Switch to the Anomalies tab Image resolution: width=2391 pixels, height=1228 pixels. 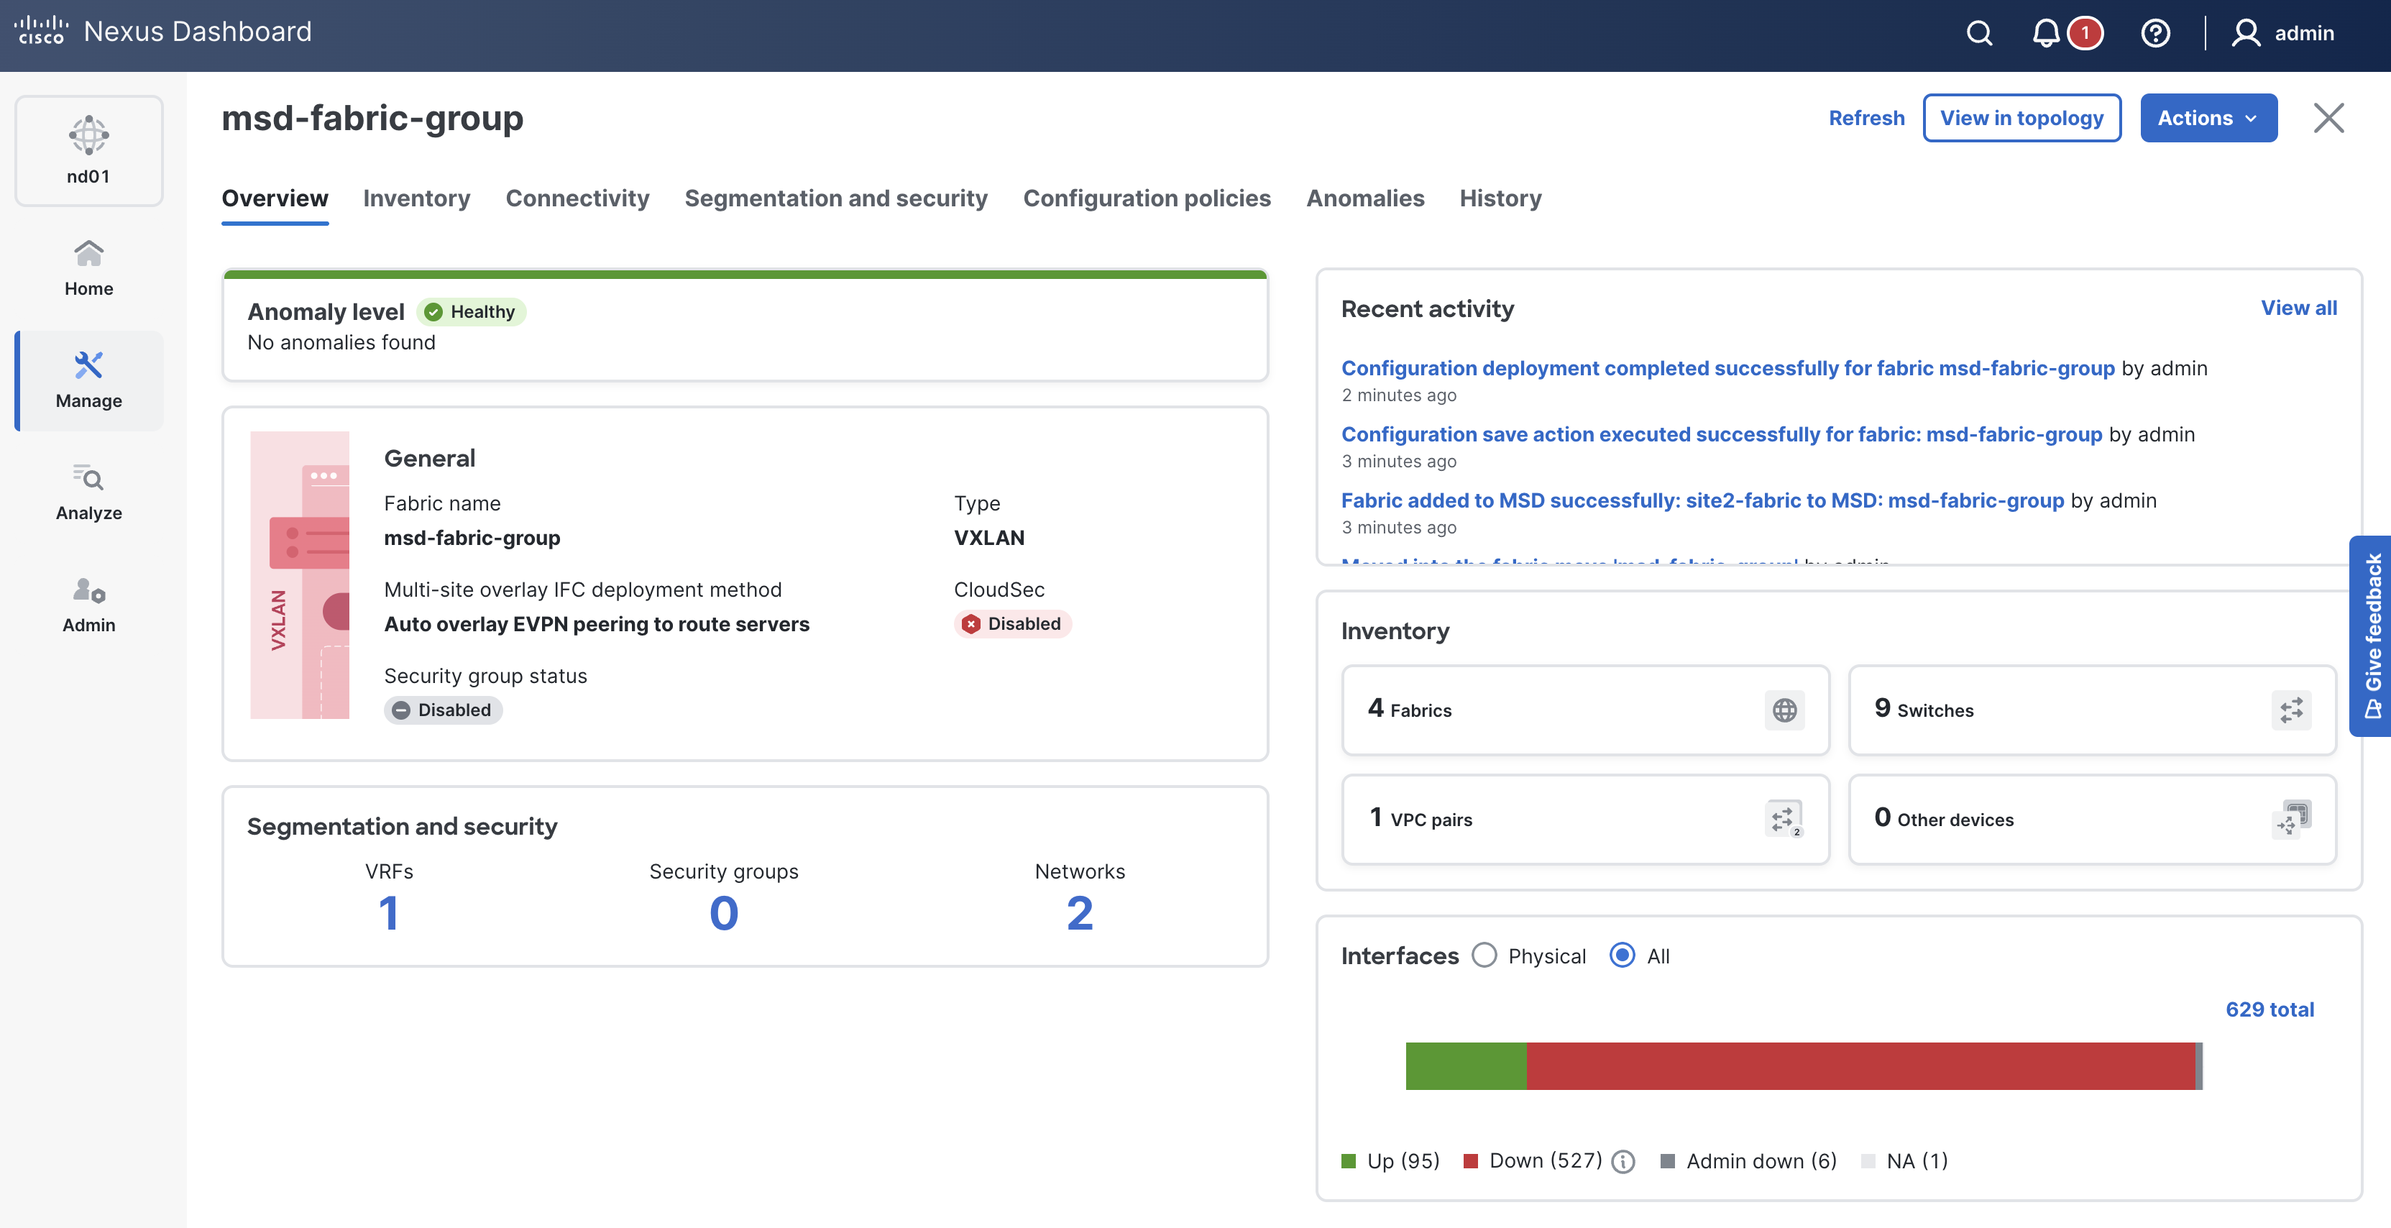coord(1364,198)
